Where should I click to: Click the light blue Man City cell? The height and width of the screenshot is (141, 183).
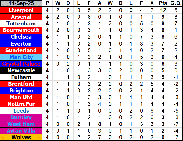click(21, 57)
